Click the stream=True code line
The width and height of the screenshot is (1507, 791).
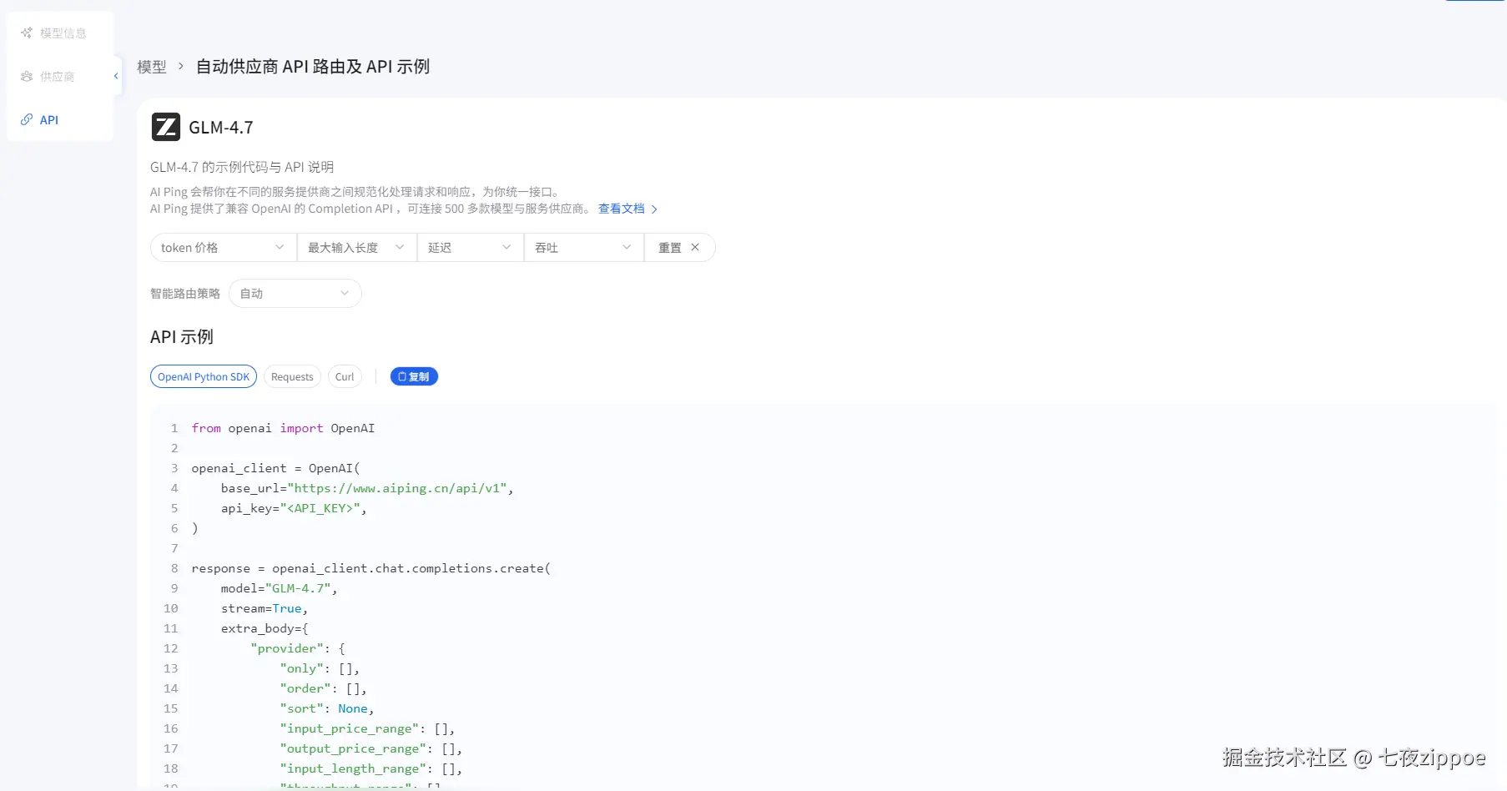click(265, 608)
